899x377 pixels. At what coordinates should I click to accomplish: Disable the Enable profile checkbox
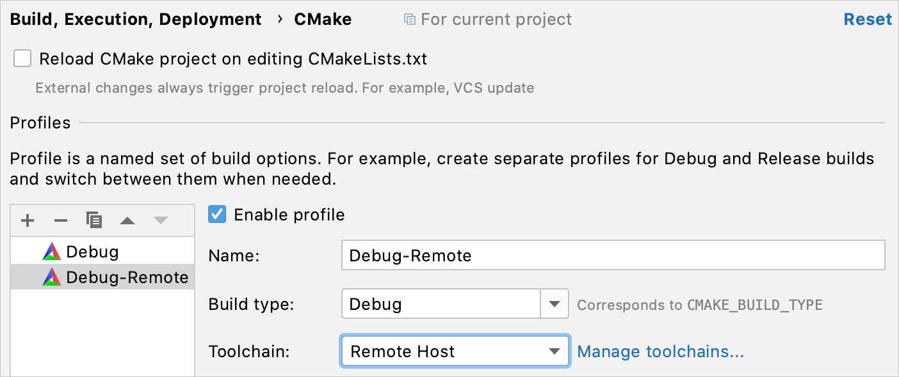click(x=217, y=215)
